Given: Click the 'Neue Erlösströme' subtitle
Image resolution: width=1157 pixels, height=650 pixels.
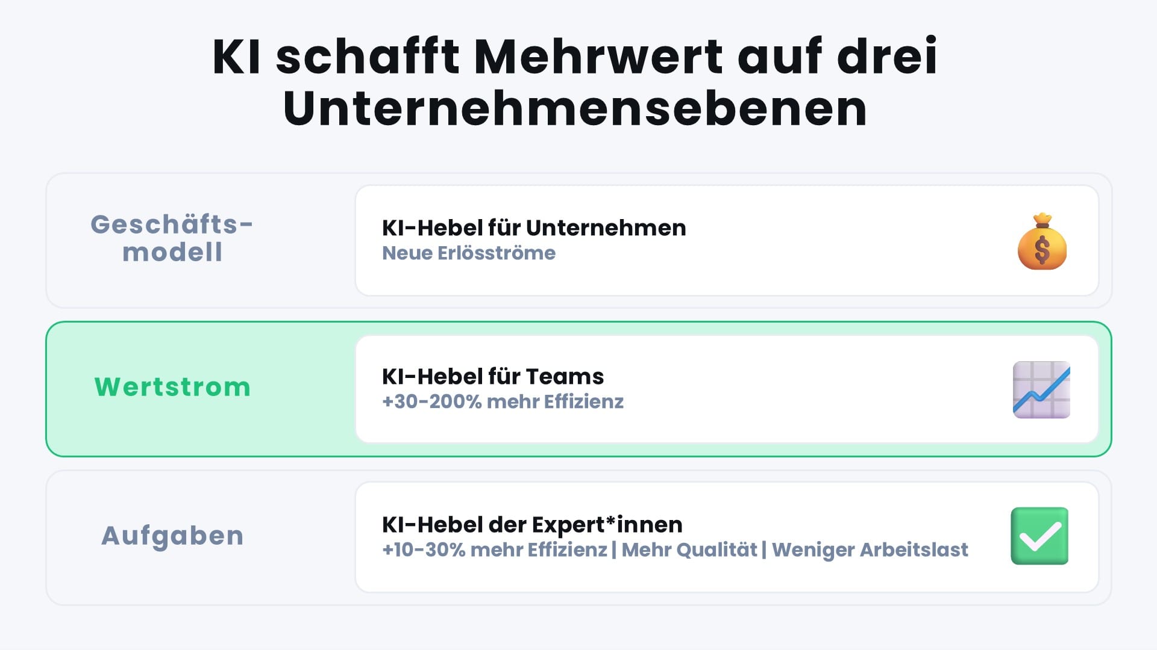Looking at the screenshot, I should pyautogui.click(x=469, y=253).
